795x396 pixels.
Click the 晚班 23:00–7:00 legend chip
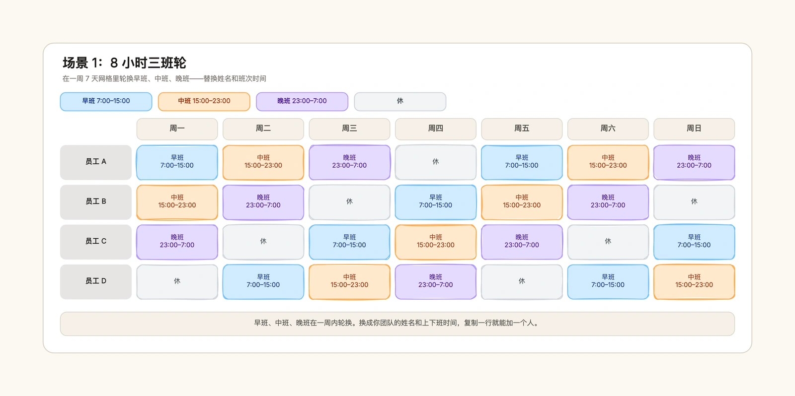coord(302,101)
